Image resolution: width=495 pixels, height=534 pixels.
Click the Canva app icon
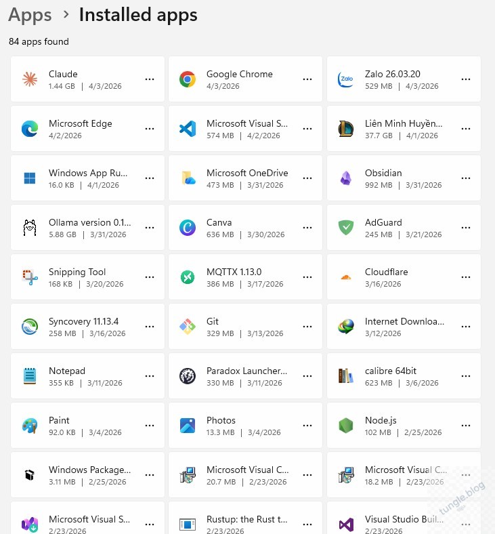pyautogui.click(x=188, y=228)
